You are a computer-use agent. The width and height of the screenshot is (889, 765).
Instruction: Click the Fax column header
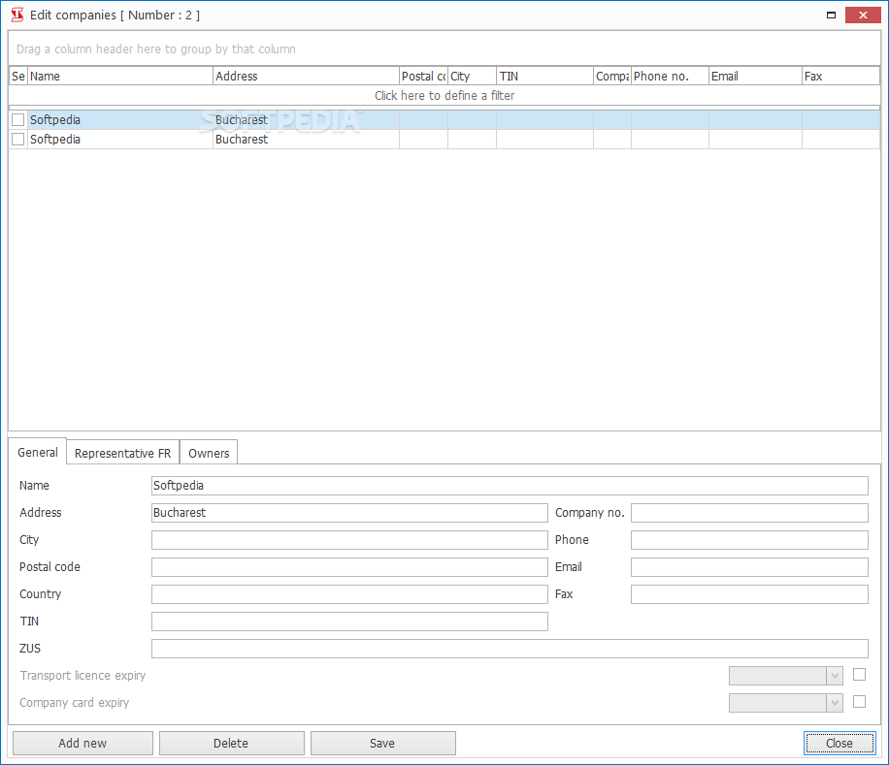pos(840,76)
